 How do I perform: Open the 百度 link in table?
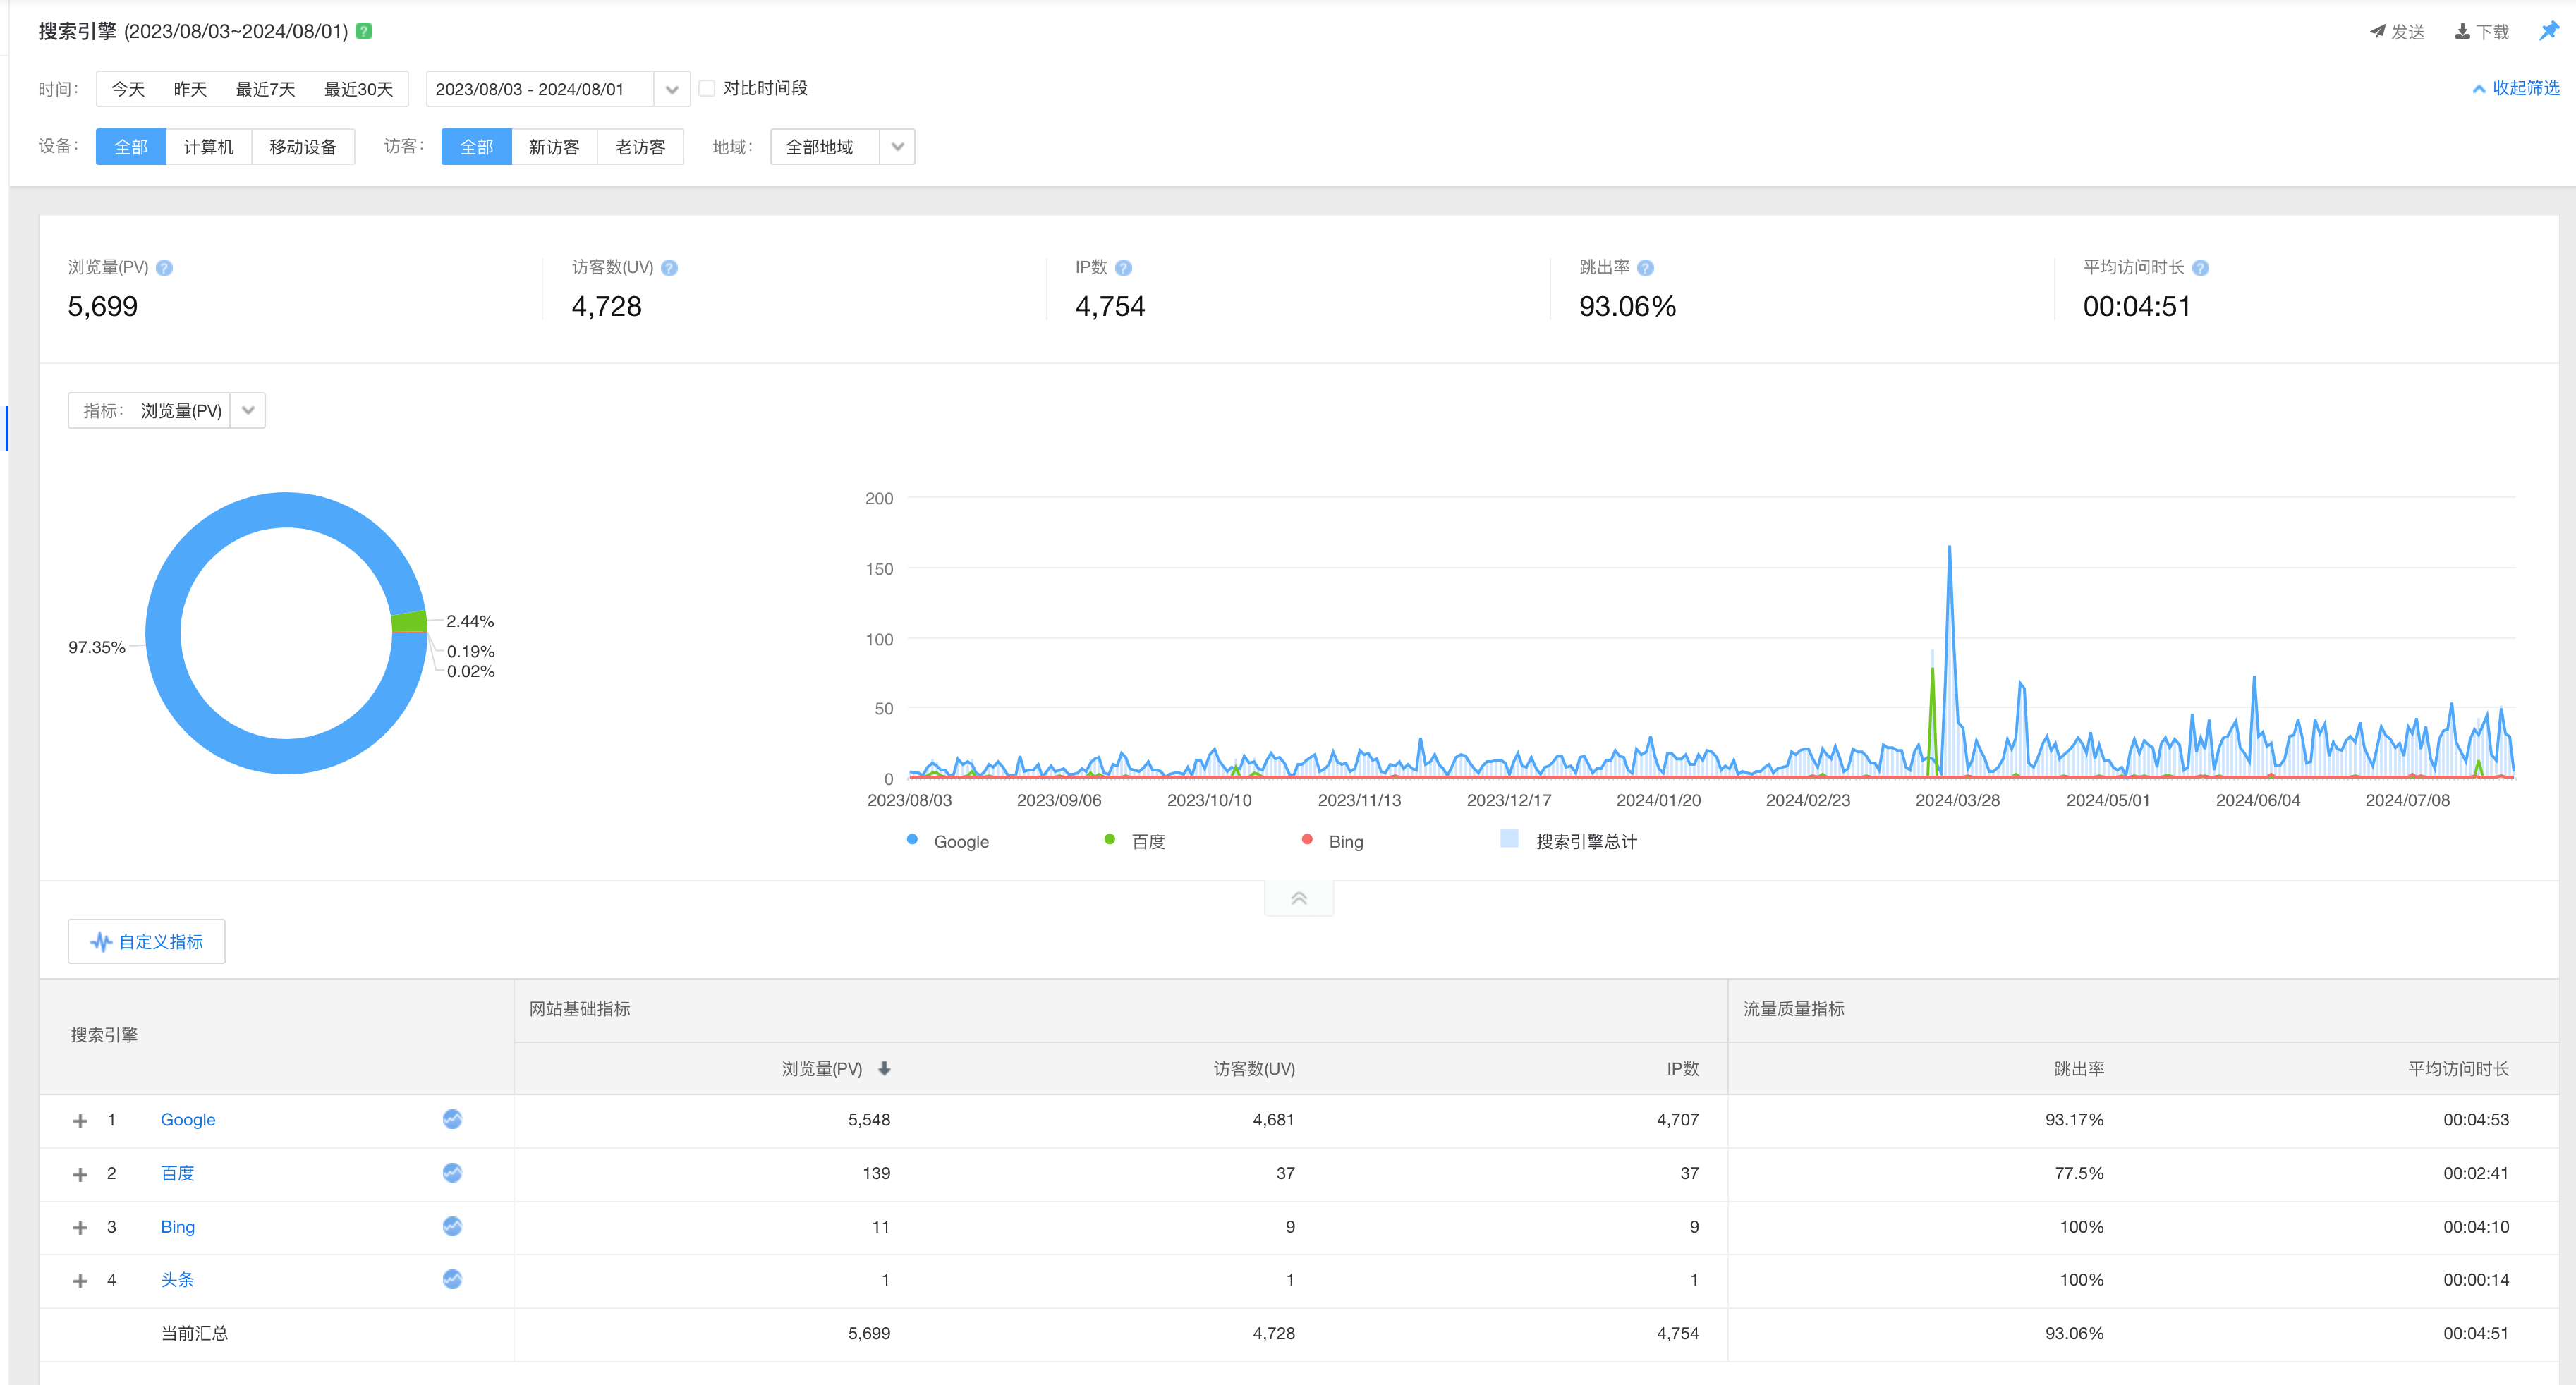click(x=177, y=1172)
